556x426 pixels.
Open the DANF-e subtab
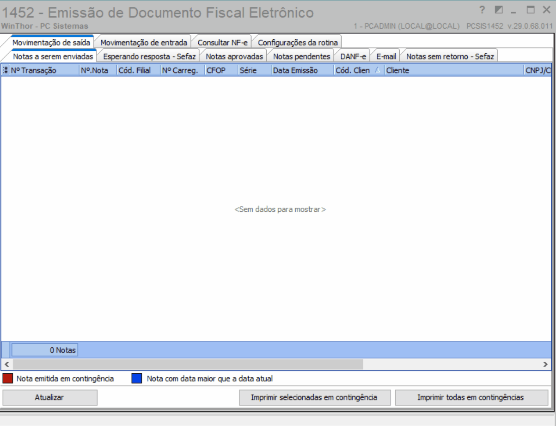(353, 56)
